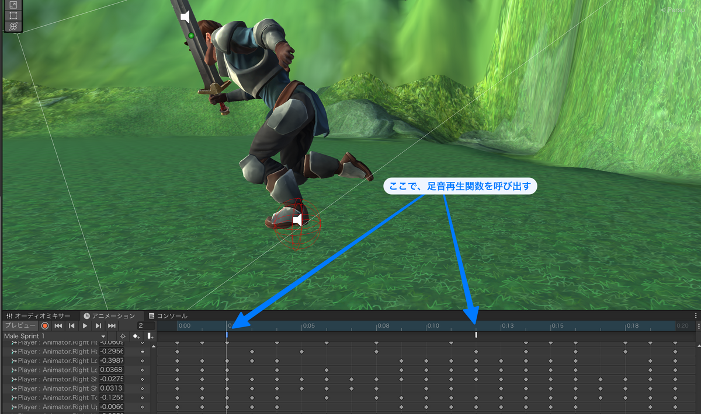Click the 0:15 mark on the time ruler
701x414 pixels.
(558, 325)
